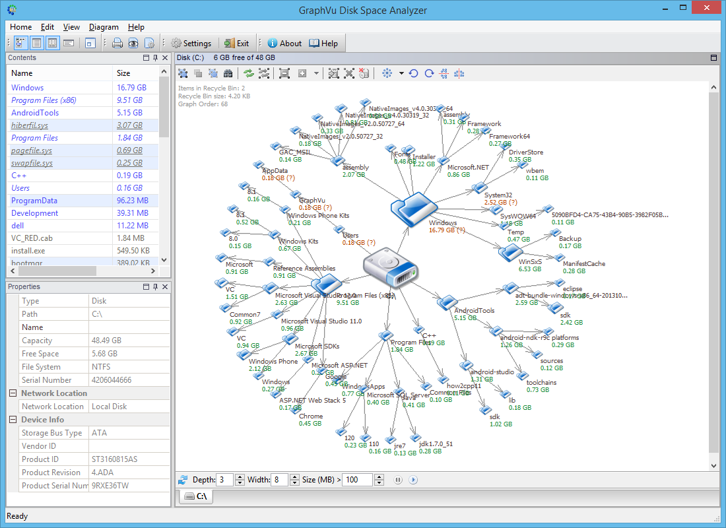Open the Diagram menu
This screenshot has width=726, height=528.
pyautogui.click(x=104, y=27)
